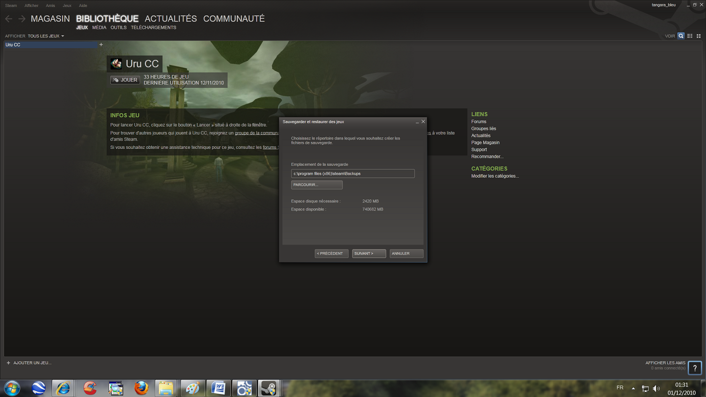Switch to the Outils sub-tab

click(119, 28)
